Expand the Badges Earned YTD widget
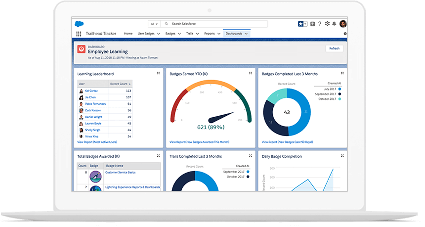425x227 pixels. [251, 73]
